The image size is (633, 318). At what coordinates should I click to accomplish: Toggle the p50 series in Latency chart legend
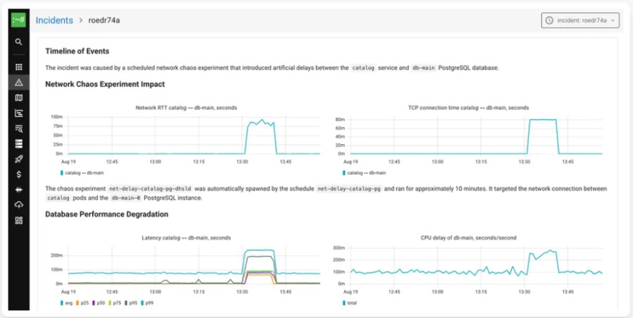pos(98,303)
